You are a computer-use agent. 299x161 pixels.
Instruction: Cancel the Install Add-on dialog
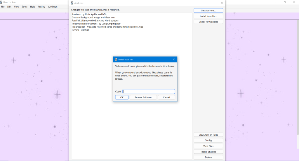pos(166,97)
